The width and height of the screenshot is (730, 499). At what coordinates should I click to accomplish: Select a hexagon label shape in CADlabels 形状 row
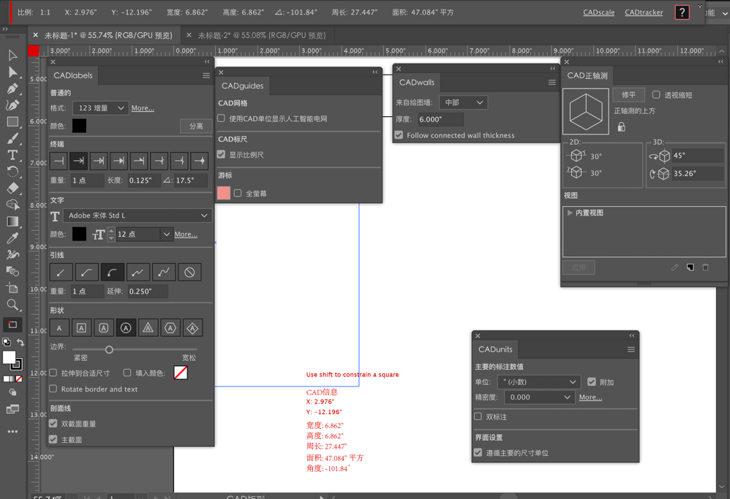(x=170, y=328)
